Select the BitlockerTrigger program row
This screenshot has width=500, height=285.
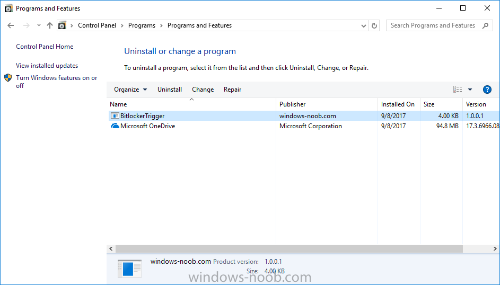tap(304, 116)
